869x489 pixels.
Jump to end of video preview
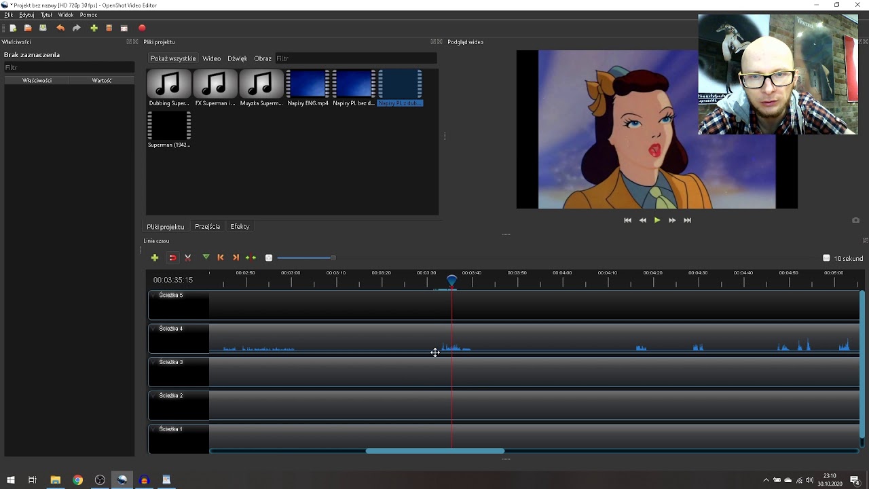pos(687,220)
